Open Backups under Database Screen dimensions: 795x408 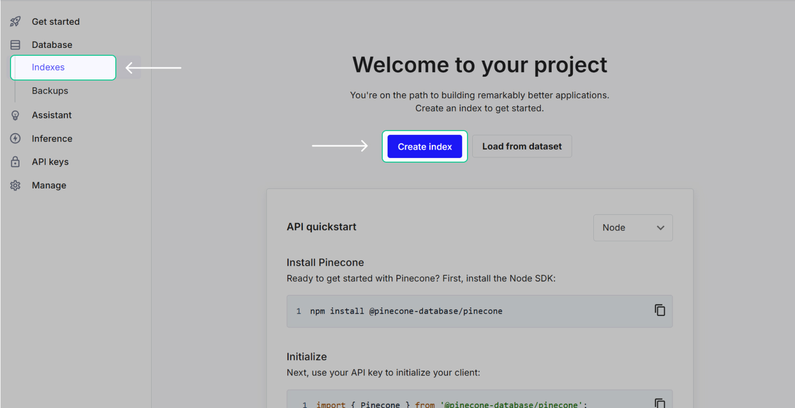[x=50, y=91]
